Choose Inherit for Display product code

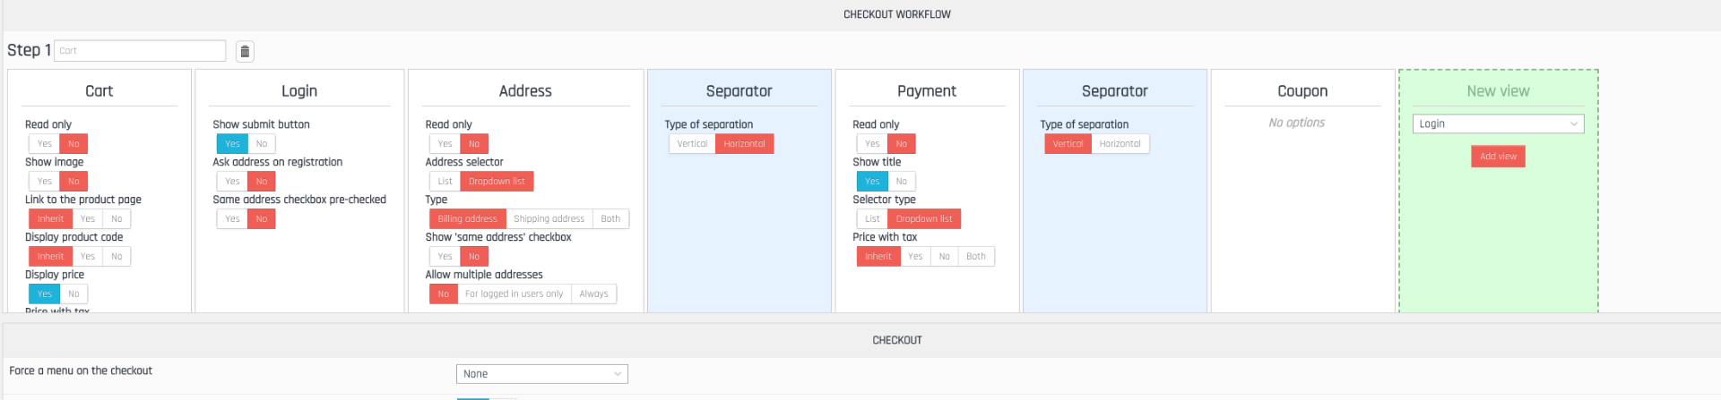51,257
